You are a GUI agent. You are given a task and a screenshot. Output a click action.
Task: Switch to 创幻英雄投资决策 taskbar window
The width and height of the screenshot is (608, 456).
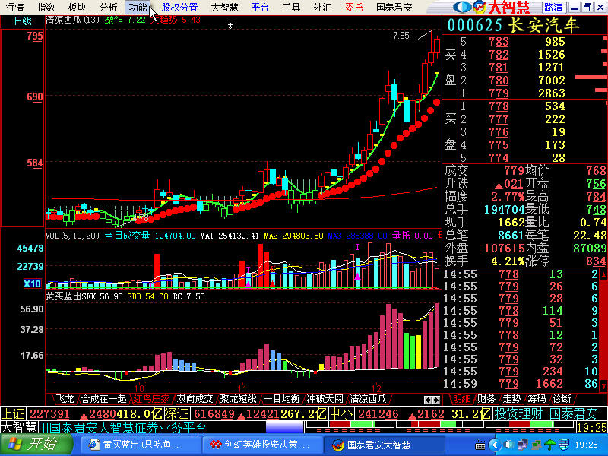[x=262, y=445]
